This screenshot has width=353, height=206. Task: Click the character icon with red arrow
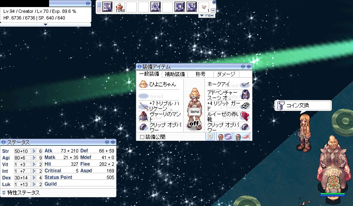coord(242,137)
